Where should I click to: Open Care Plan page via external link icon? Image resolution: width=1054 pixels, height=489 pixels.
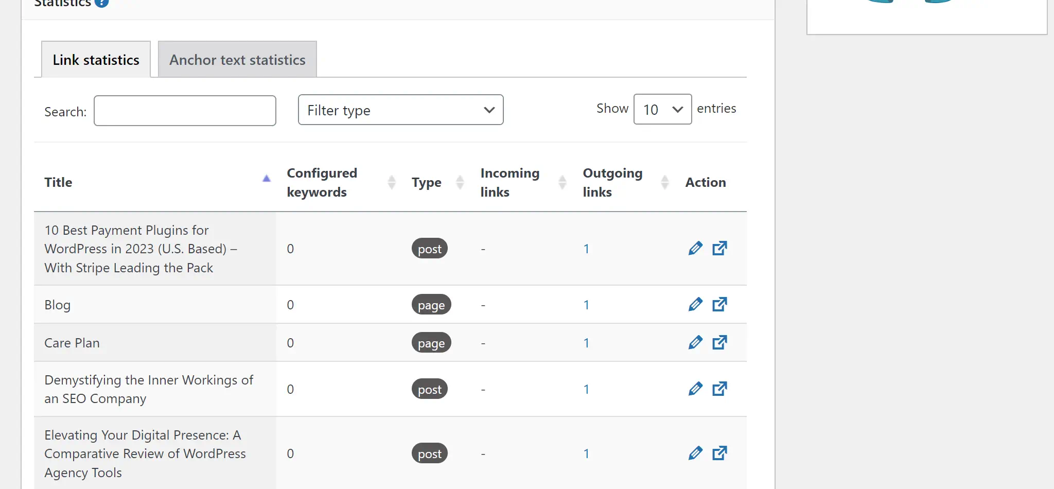click(x=720, y=342)
